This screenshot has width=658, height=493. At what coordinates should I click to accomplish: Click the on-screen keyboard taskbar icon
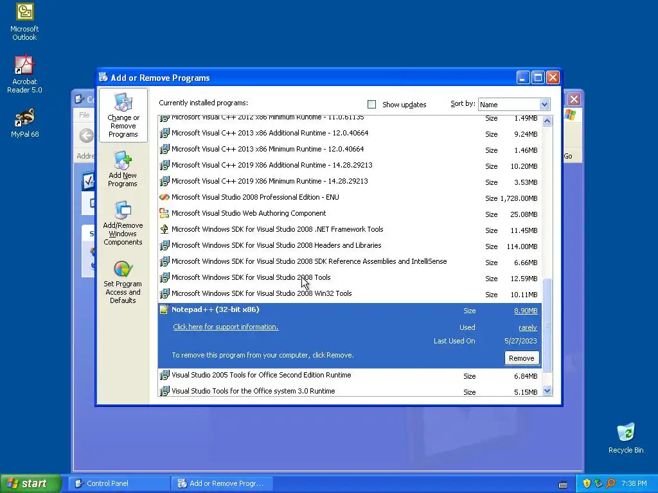(563, 485)
